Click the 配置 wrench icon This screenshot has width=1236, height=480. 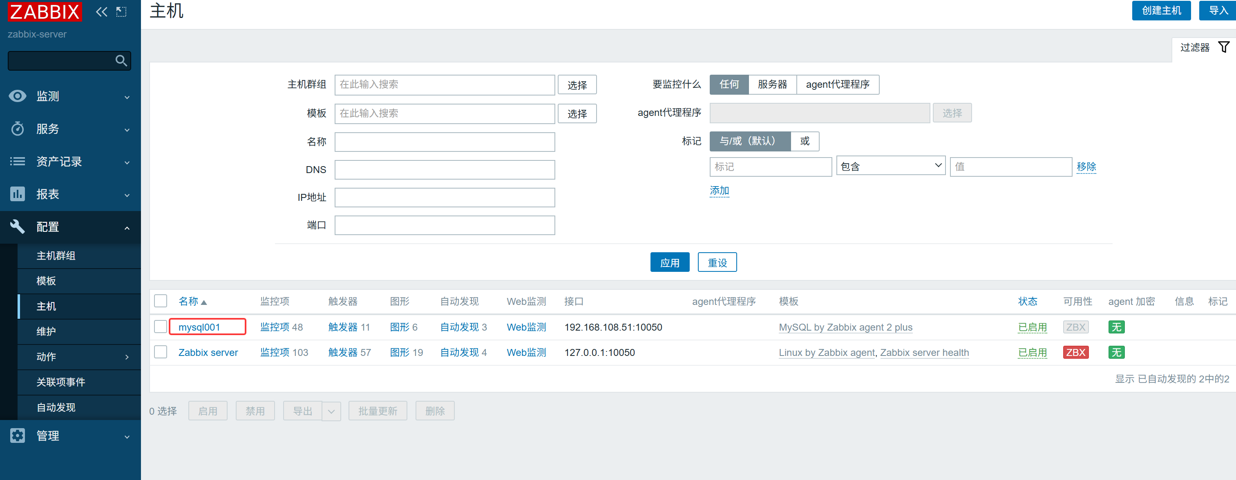tap(17, 227)
